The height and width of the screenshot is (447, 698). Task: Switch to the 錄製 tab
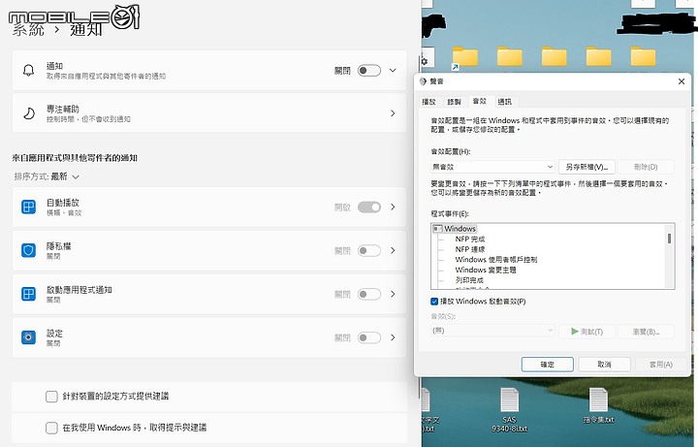[x=454, y=102]
